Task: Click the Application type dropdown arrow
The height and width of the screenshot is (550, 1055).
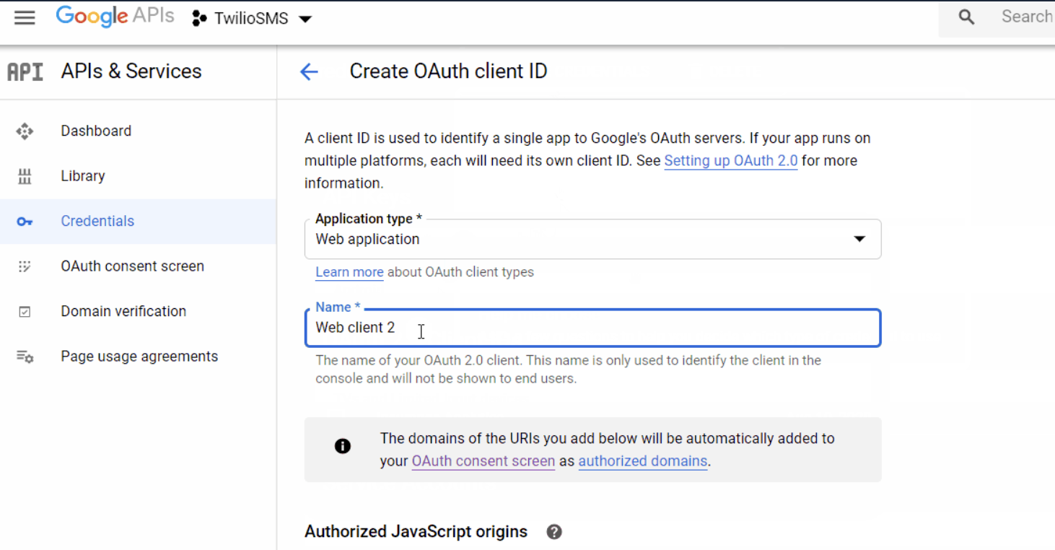Action: [859, 239]
